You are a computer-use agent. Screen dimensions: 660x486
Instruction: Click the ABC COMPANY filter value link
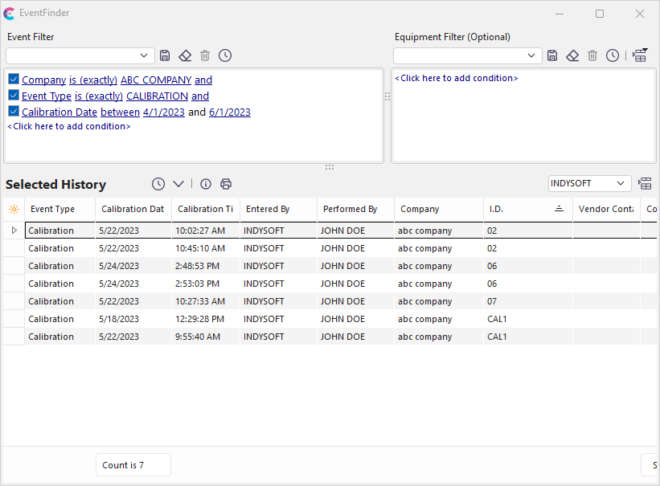pyautogui.click(x=156, y=80)
